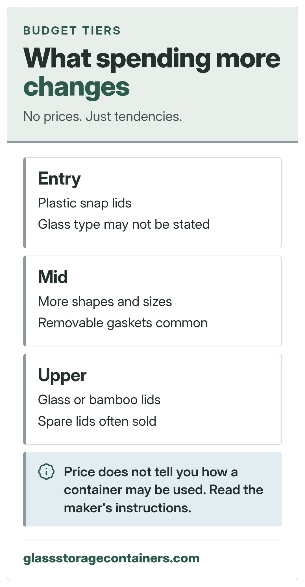Click 'No prices. Just tendencies.' subtitle
Viewport: 305px width, 587px height.
click(x=103, y=116)
